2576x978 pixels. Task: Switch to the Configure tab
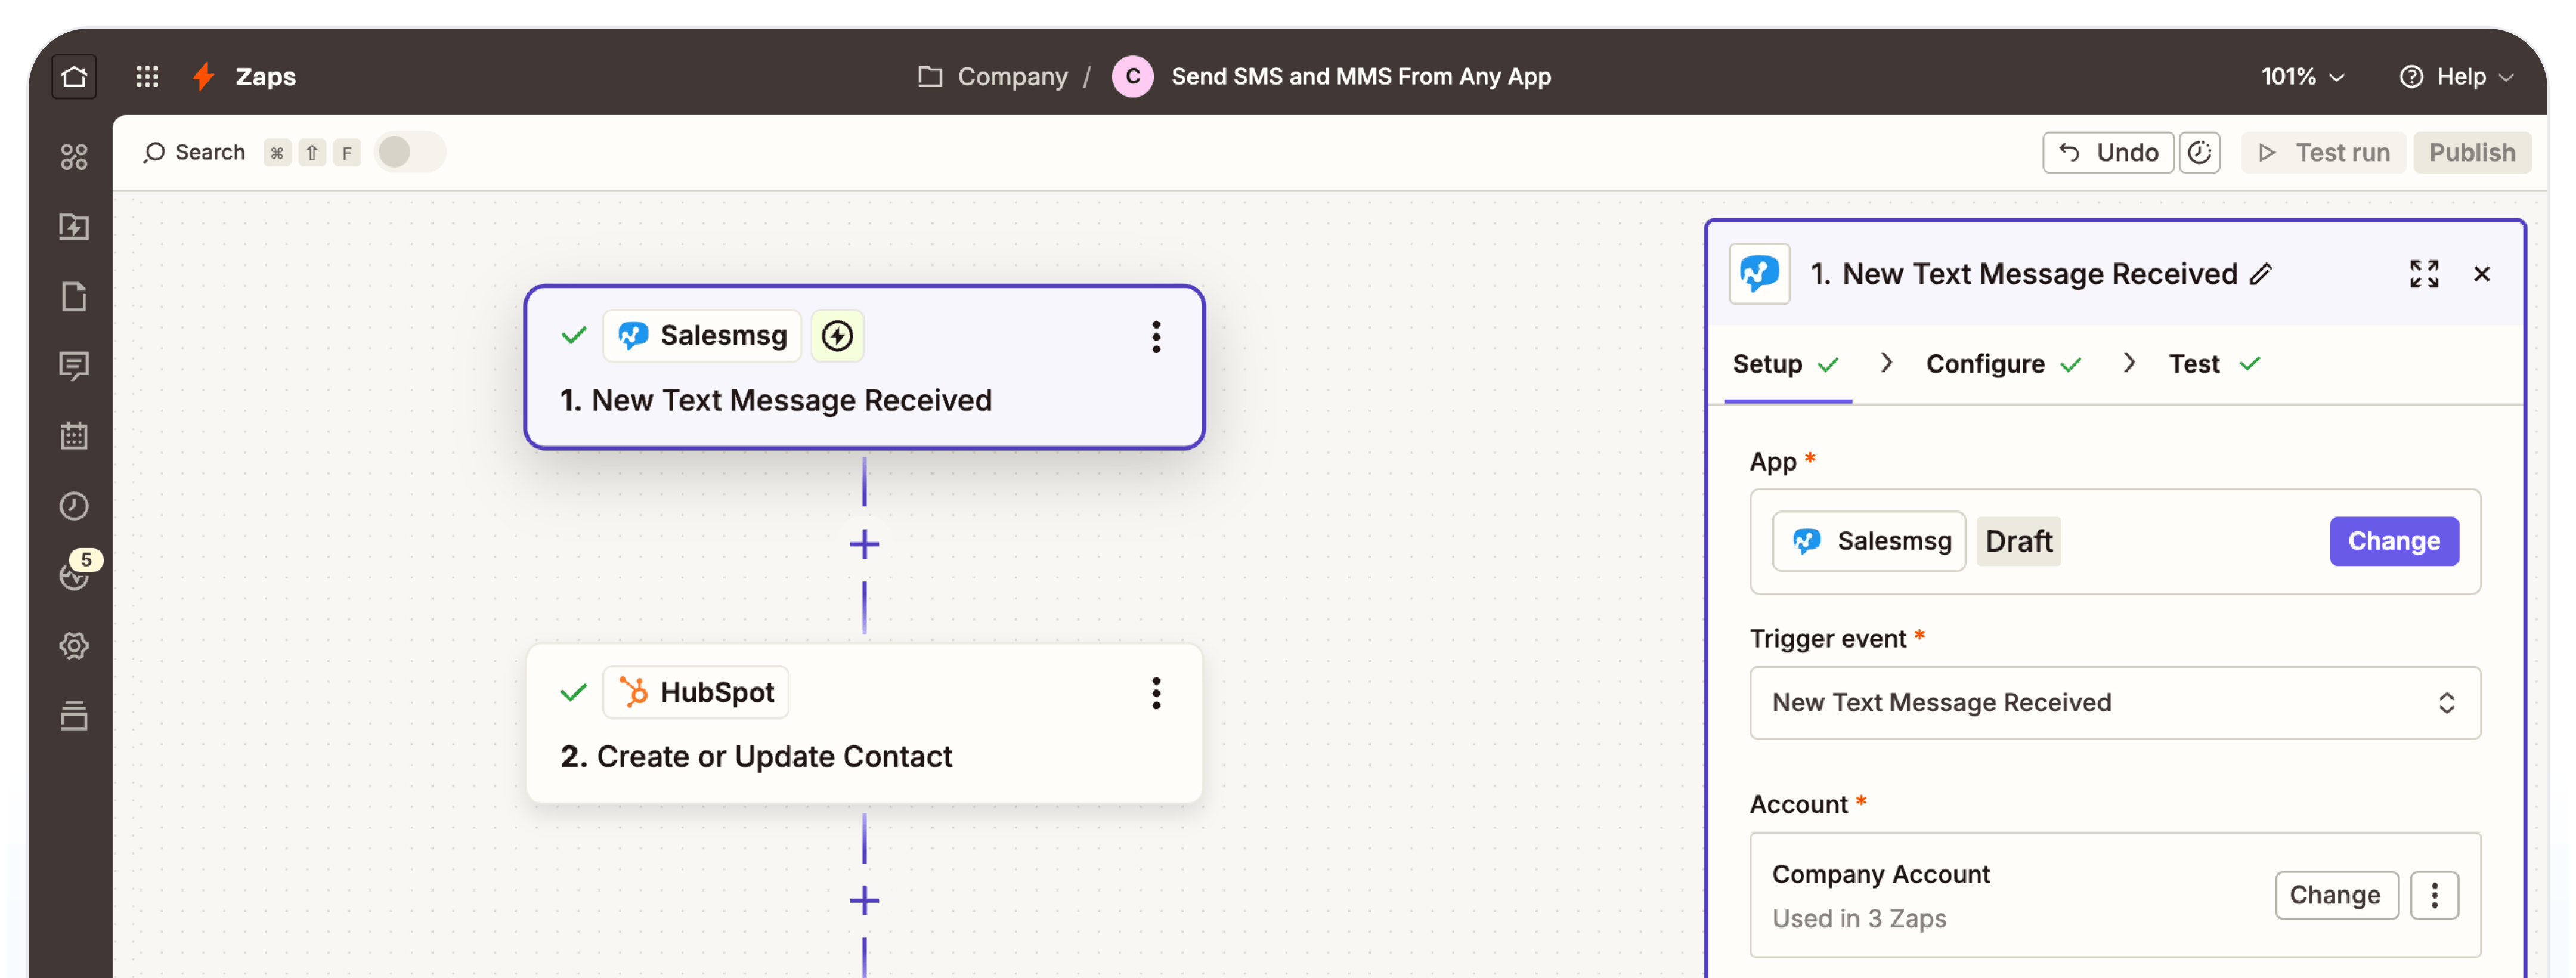(2003, 364)
